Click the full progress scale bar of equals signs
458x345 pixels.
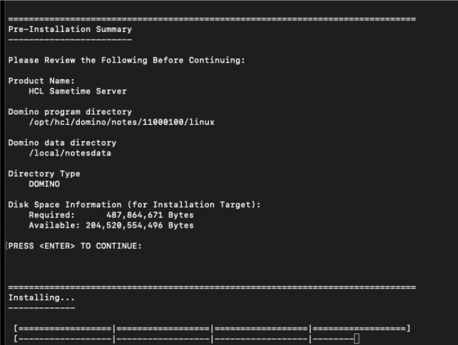click(x=212, y=329)
